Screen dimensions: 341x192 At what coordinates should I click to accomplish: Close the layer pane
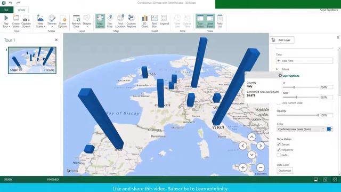point(338,37)
